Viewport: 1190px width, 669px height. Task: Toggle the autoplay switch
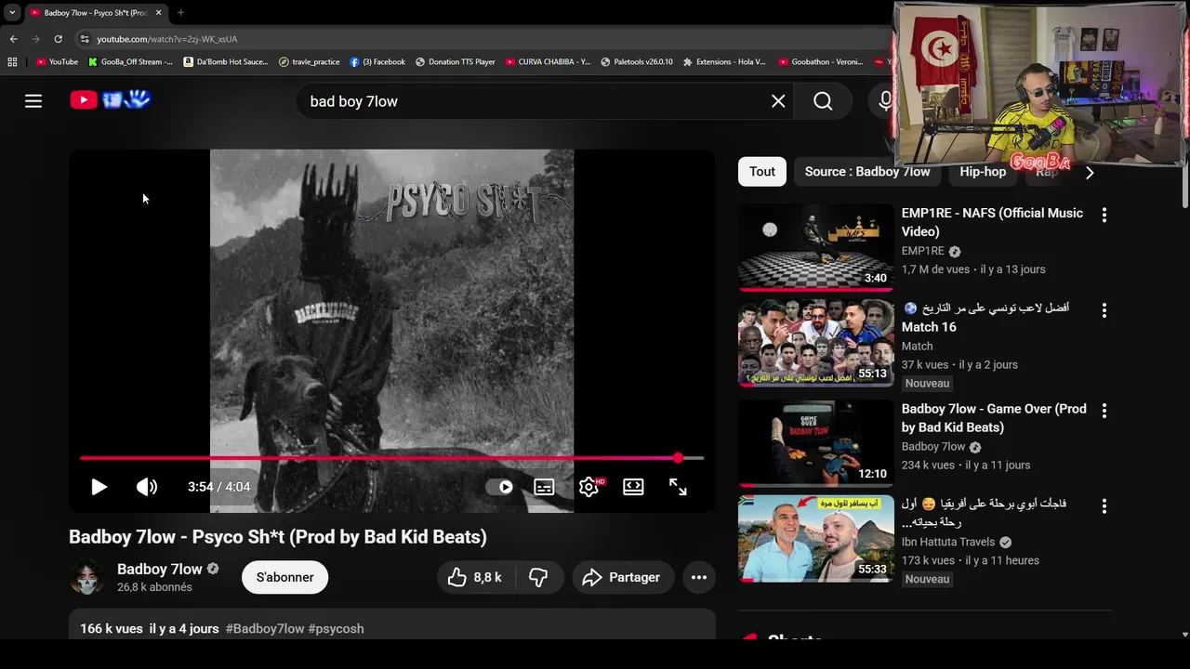[499, 487]
